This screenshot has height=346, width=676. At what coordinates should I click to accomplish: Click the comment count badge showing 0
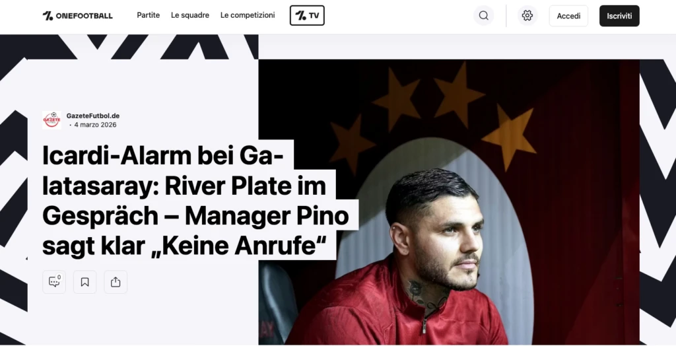point(59,277)
